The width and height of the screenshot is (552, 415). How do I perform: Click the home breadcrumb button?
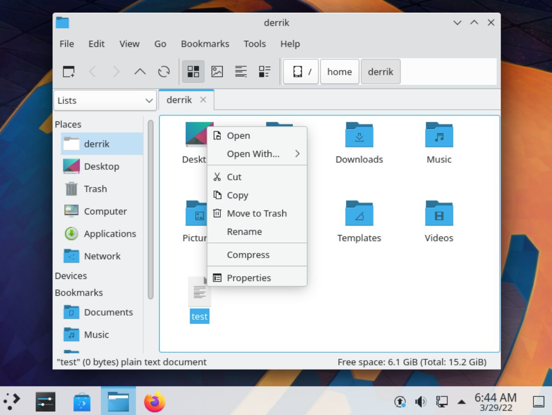point(339,71)
